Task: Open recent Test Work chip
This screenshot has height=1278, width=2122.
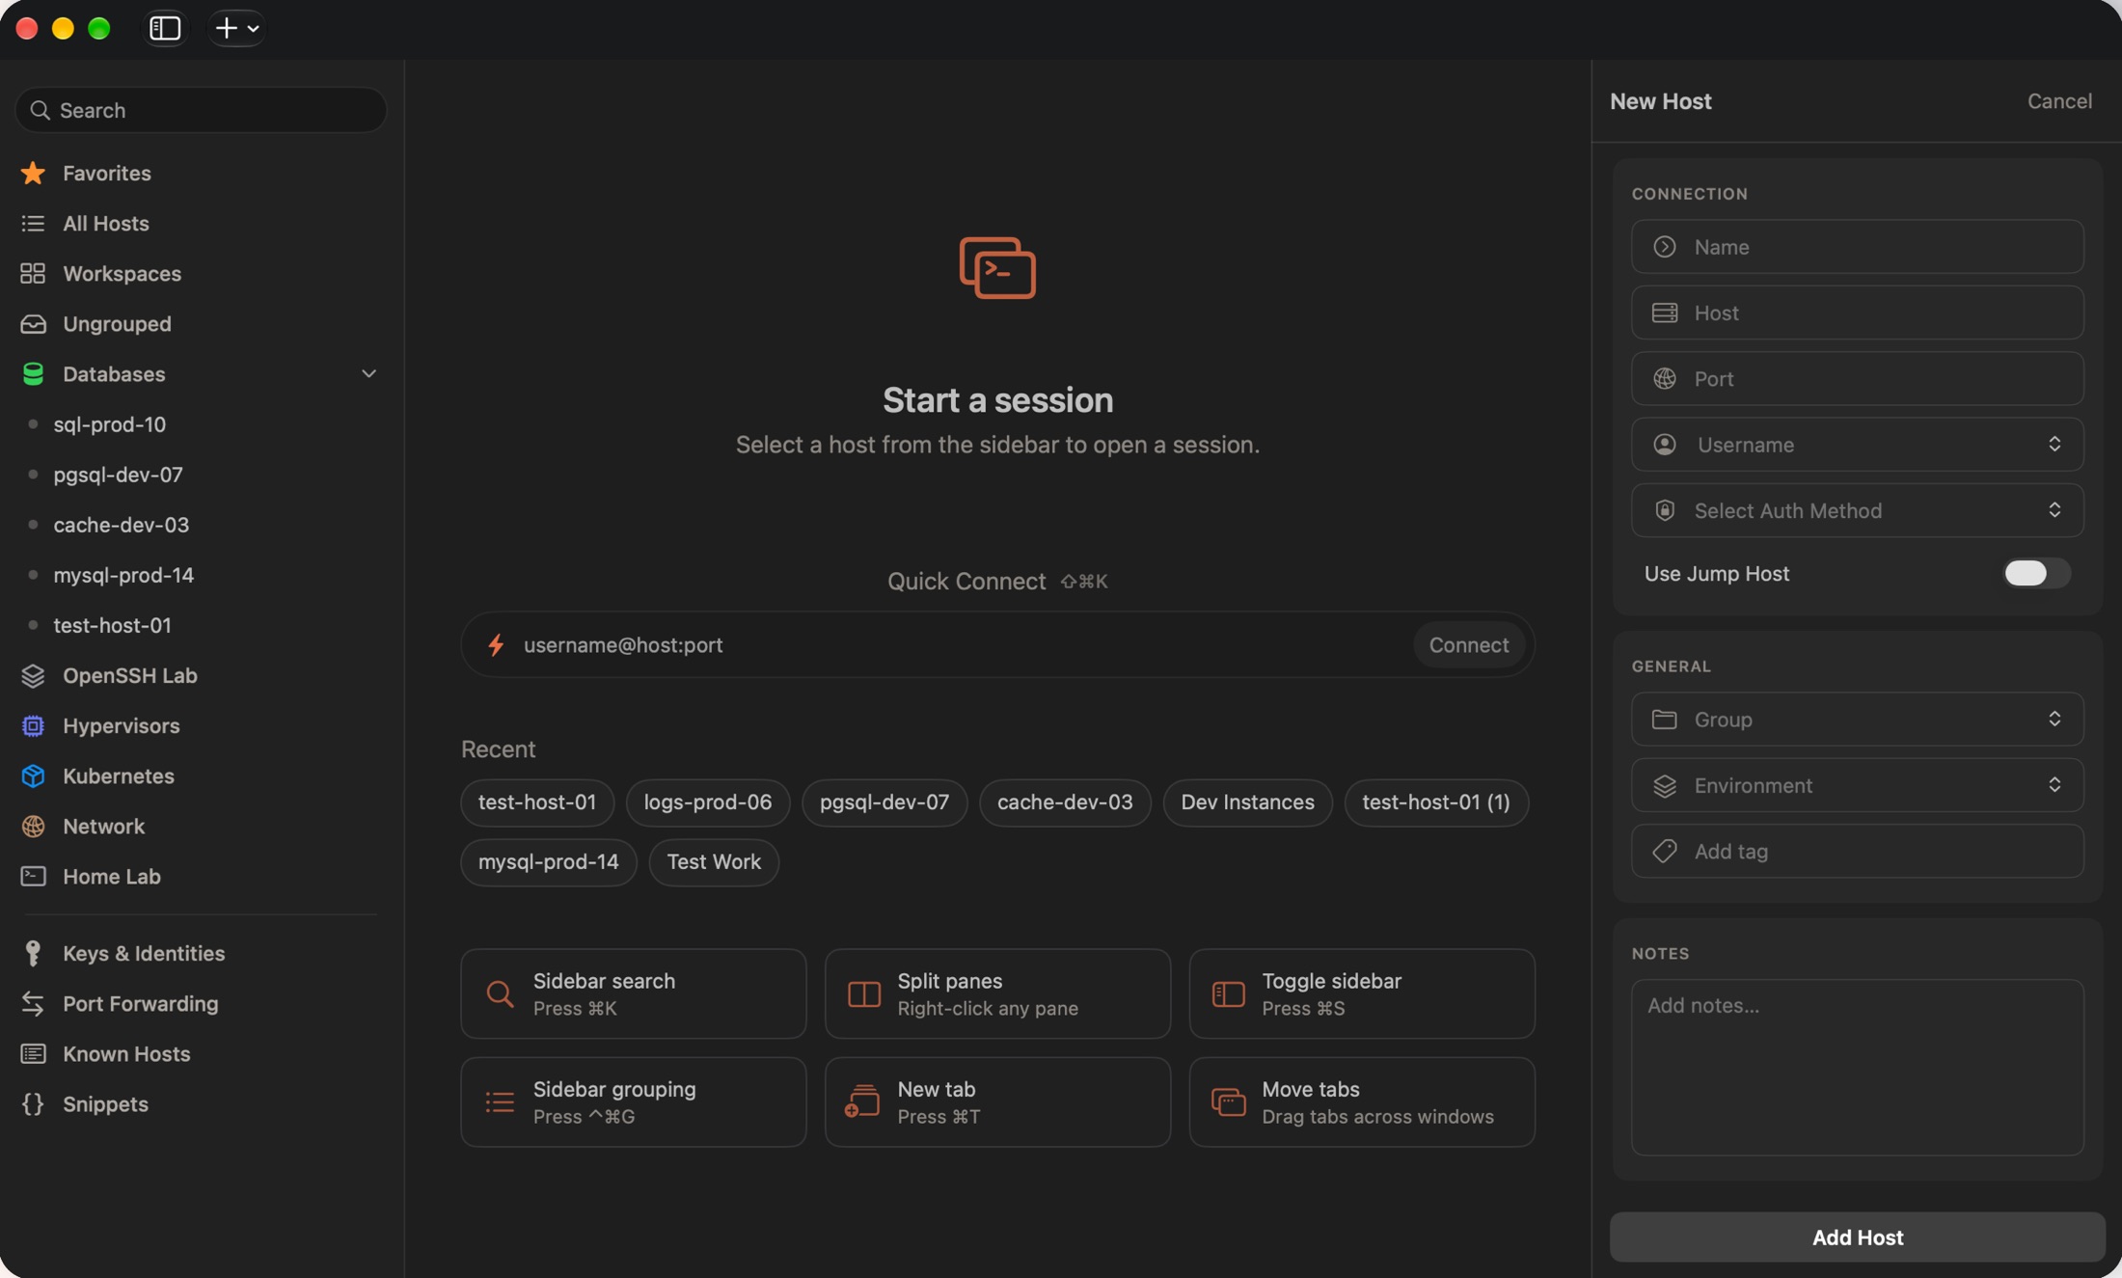Action: pos(714,862)
